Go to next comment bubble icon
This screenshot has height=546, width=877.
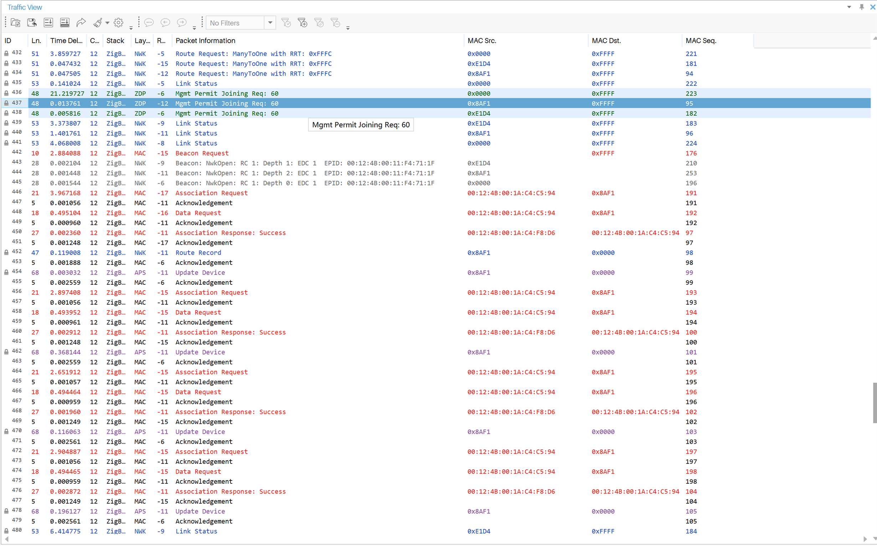(x=181, y=23)
